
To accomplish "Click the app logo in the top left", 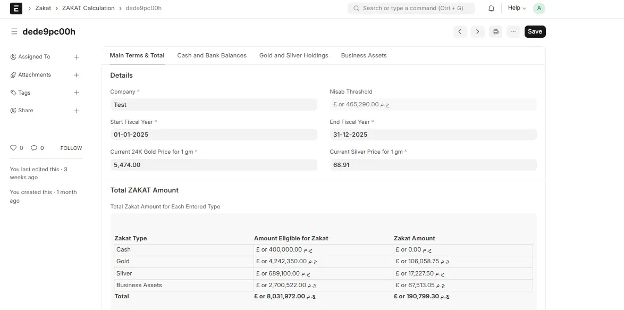I will pos(15,8).
